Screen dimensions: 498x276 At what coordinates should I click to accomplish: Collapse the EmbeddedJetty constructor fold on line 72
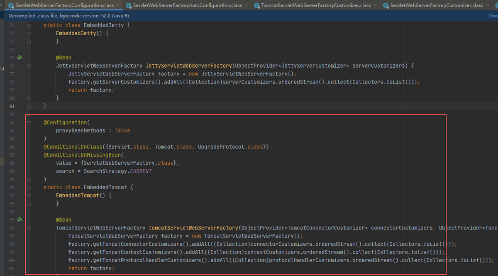pos(29,33)
